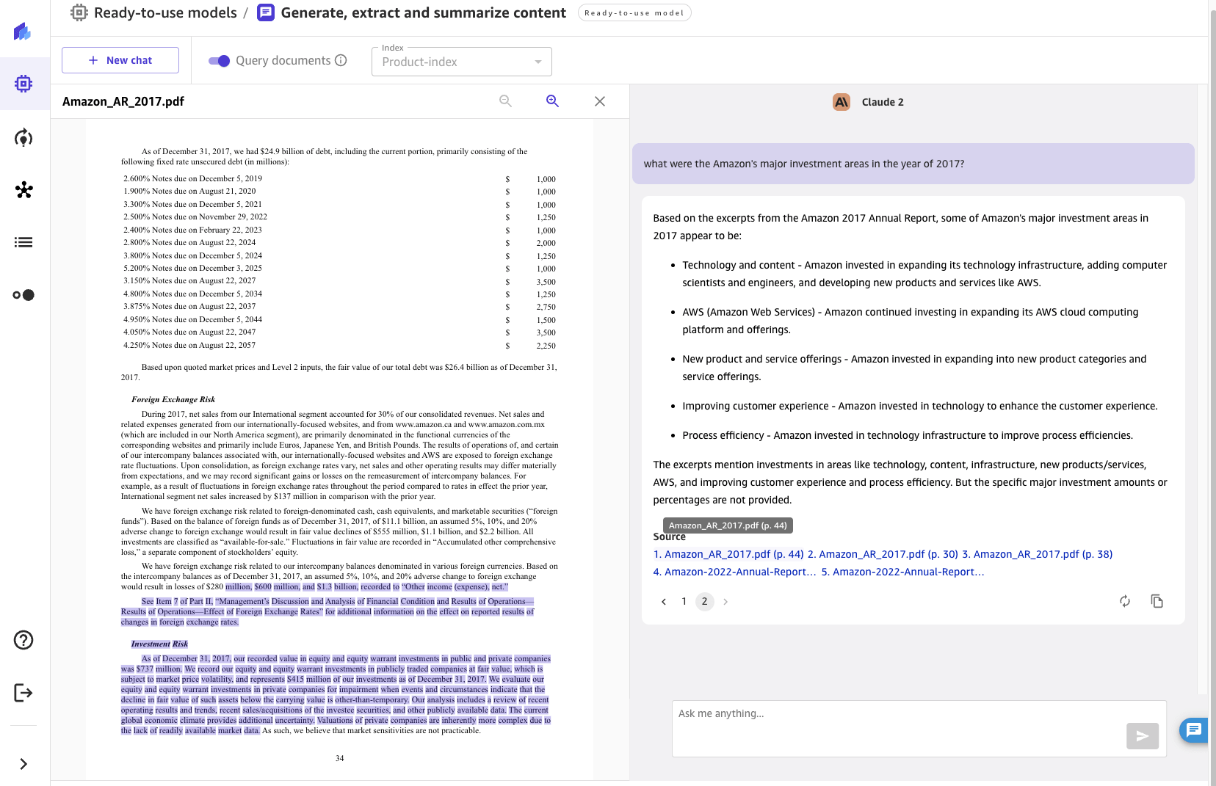Select the ready-to-use models chip icon in sidebar
1216x786 pixels.
(23, 84)
